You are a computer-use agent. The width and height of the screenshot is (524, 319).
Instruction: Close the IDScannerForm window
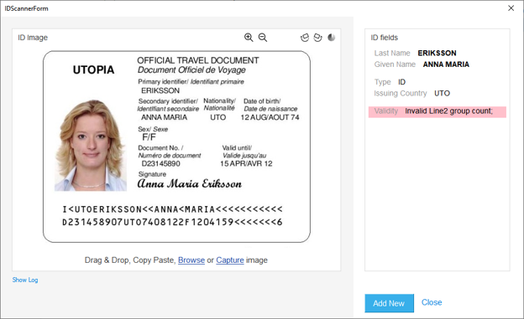[511, 8]
